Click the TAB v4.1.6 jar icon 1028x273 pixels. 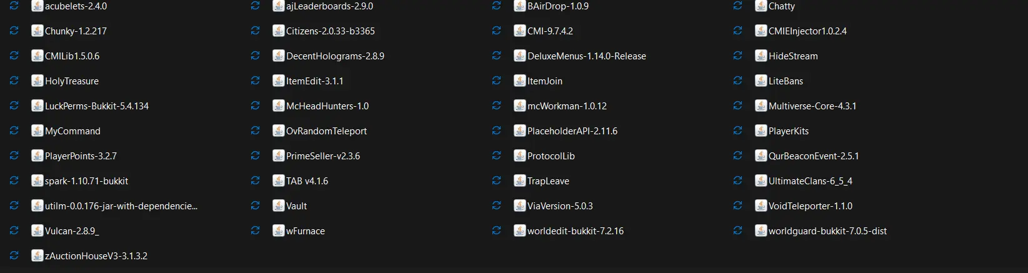pos(279,181)
